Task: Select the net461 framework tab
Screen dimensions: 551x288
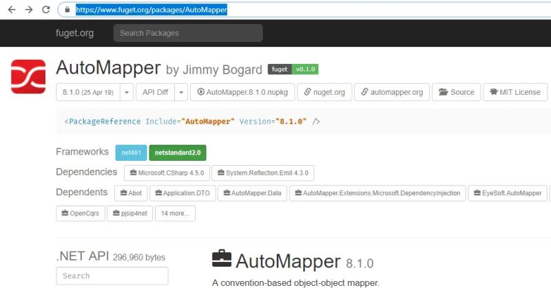Action: coord(131,153)
